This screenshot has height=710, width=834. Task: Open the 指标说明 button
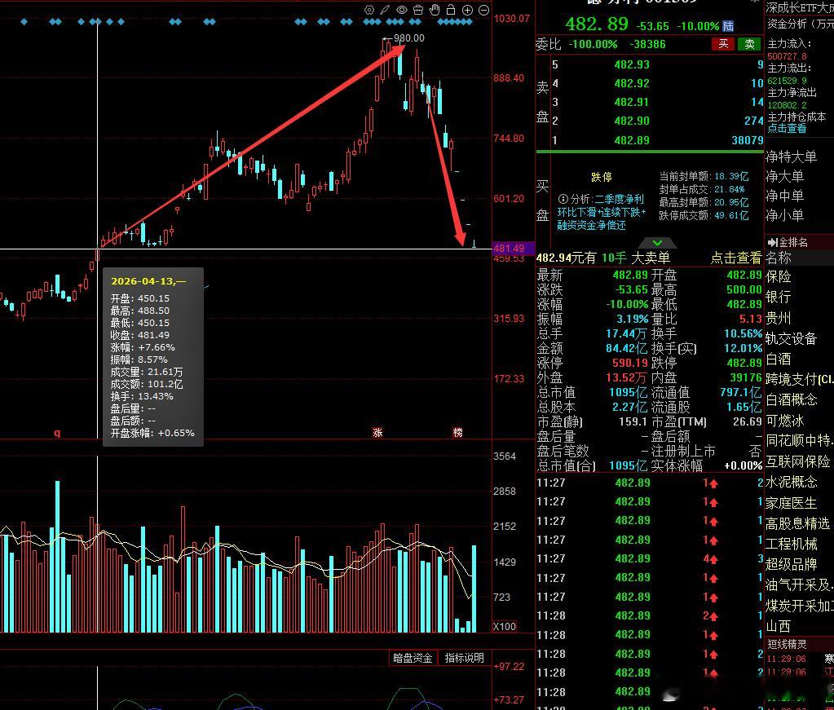pos(464,658)
